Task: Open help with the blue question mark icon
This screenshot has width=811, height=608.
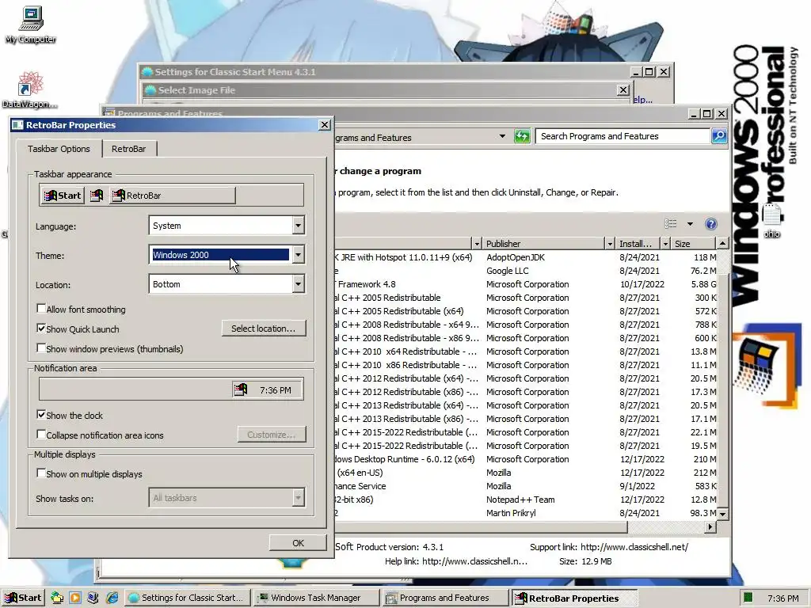Action: pos(710,224)
